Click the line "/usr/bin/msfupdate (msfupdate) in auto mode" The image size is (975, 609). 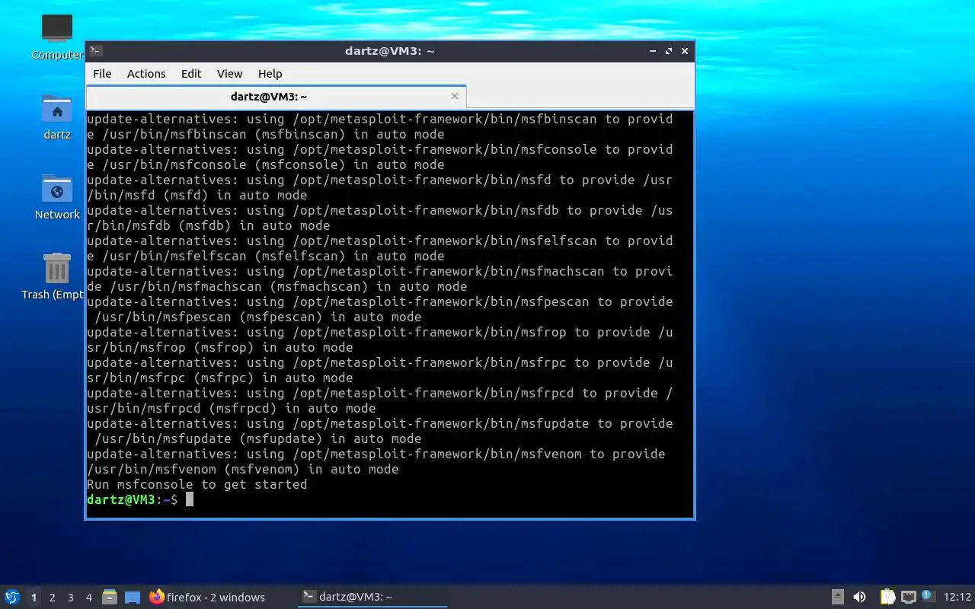coord(257,438)
